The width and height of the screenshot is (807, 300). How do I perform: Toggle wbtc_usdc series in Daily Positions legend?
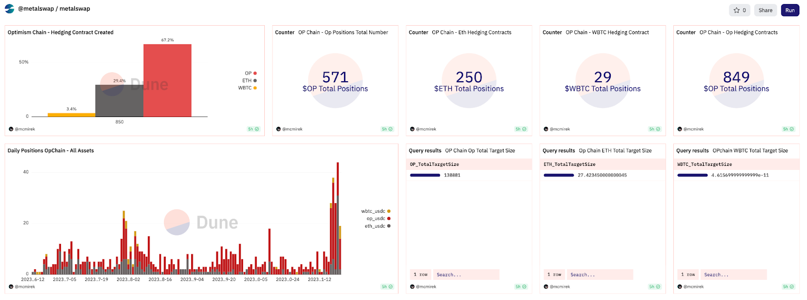(376, 211)
